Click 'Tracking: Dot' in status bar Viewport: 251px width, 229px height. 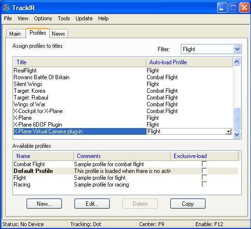[x=86, y=224]
